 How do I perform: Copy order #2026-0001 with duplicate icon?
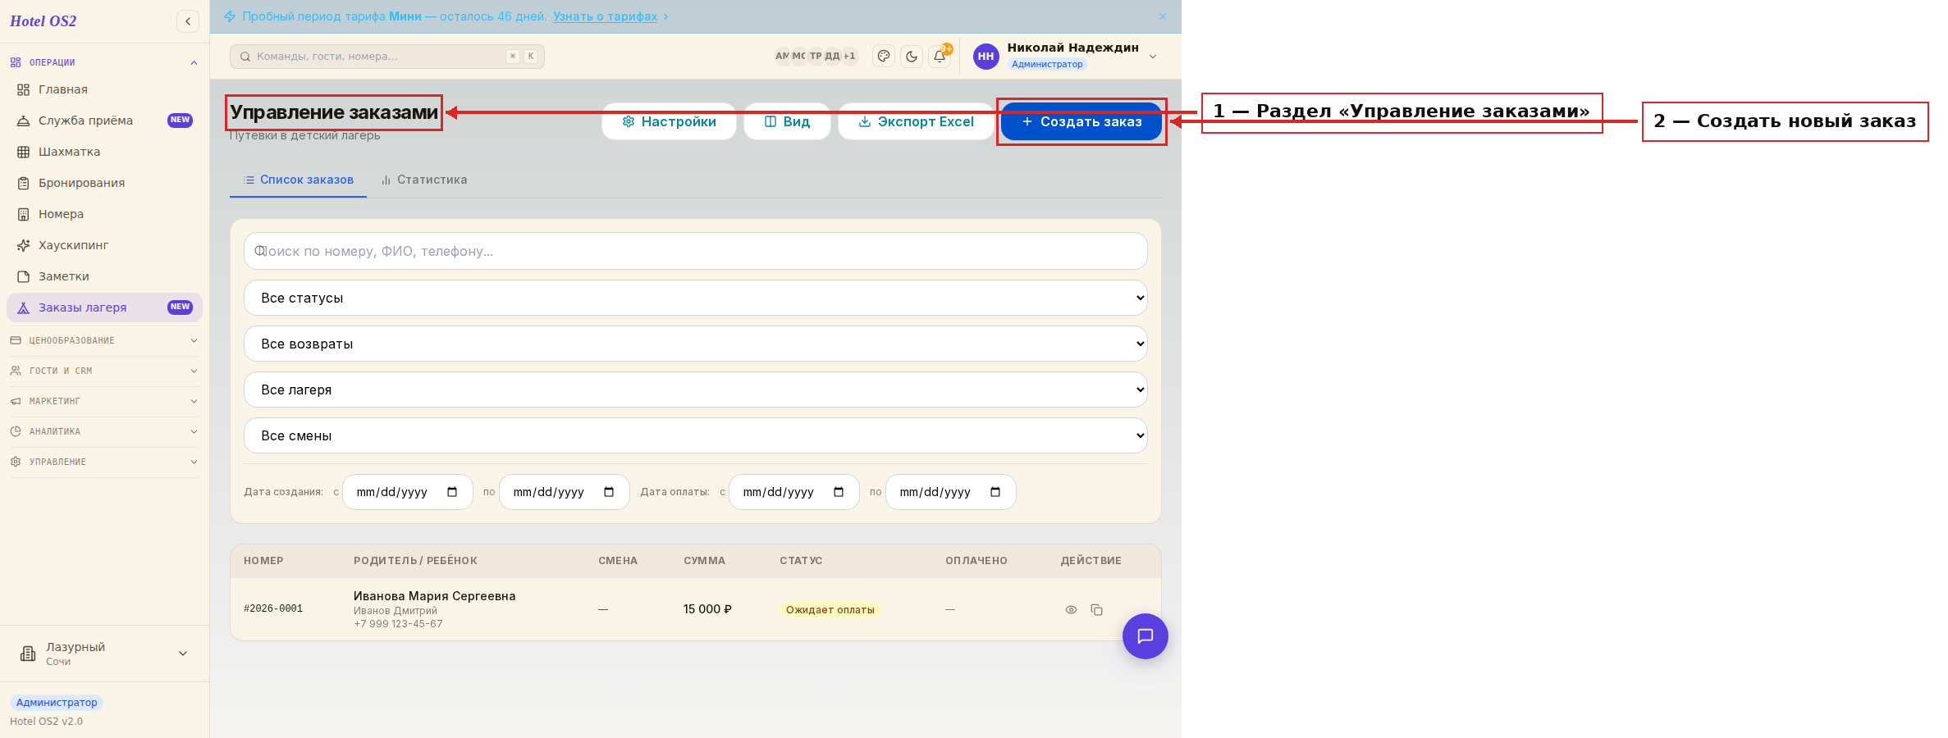(x=1096, y=609)
